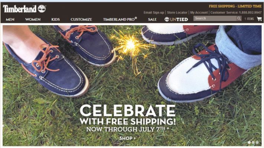Image resolution: width=264 pixels, height=148 pixels.
Task: Go to My Account
Action: [x=199, y=13]
